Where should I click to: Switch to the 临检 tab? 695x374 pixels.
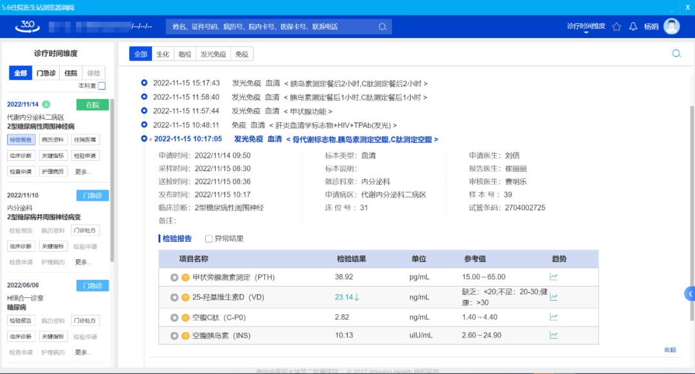click(x=185, y=54)
